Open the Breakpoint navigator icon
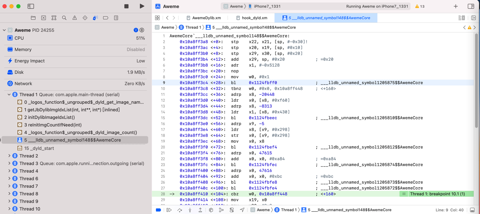The height and width of the screenshot is (214, 480). click(106, 18)
